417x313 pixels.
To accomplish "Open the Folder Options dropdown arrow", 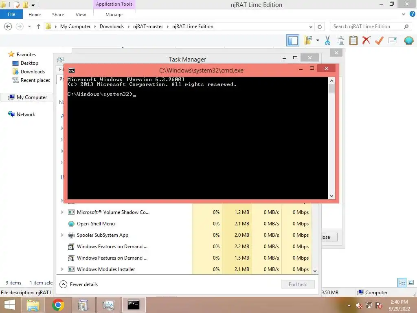I will pos(318,40).
